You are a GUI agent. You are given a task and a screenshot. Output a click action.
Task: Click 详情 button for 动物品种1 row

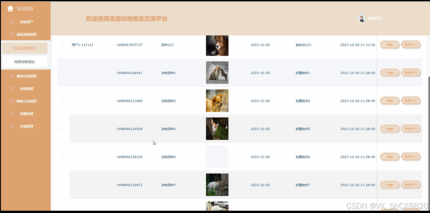pyautogui.click(x=390, y=73)
